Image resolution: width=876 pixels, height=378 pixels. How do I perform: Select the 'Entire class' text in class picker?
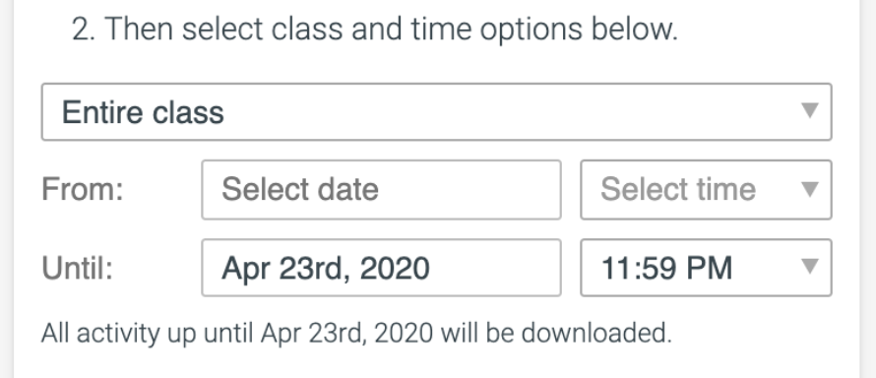(143, 112)
